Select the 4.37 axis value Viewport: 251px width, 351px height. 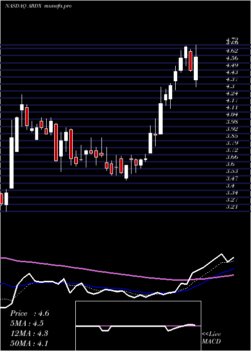(232, 79)
